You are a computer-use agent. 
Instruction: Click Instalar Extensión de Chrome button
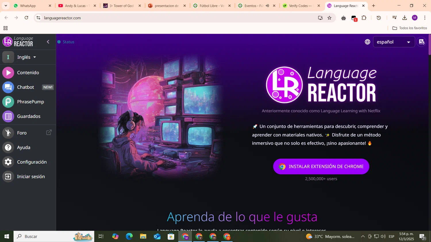(x=321, y=166)
